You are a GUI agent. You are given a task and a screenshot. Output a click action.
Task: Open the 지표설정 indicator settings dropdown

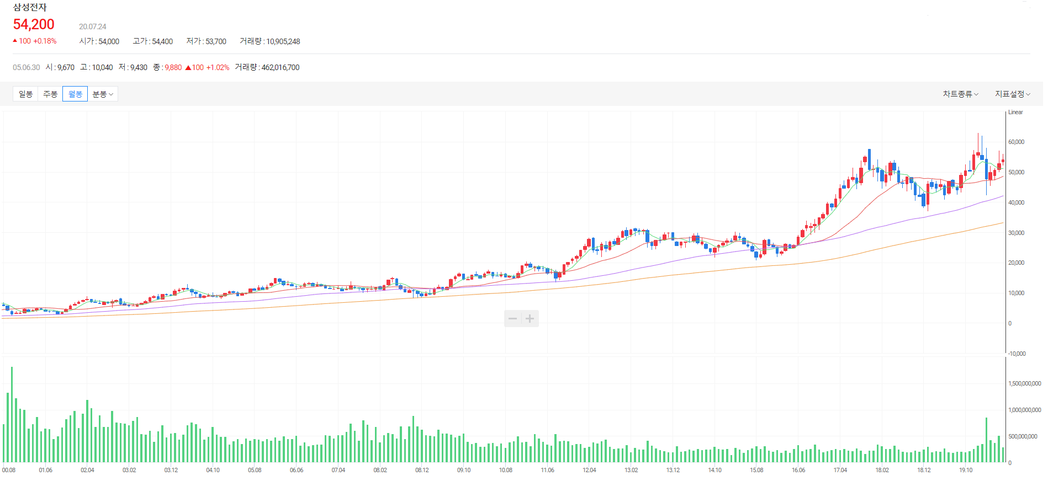click(x=1013, y=94)
